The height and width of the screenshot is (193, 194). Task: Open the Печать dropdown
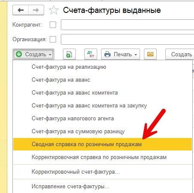120,54
